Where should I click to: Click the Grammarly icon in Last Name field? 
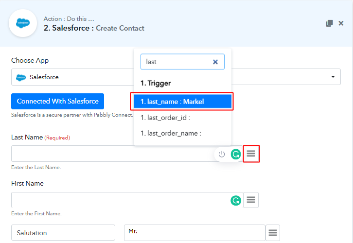[236, 155]
